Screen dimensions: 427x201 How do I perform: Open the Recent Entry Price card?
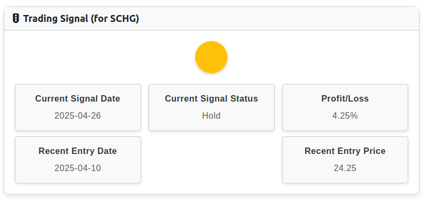[345, 160]
